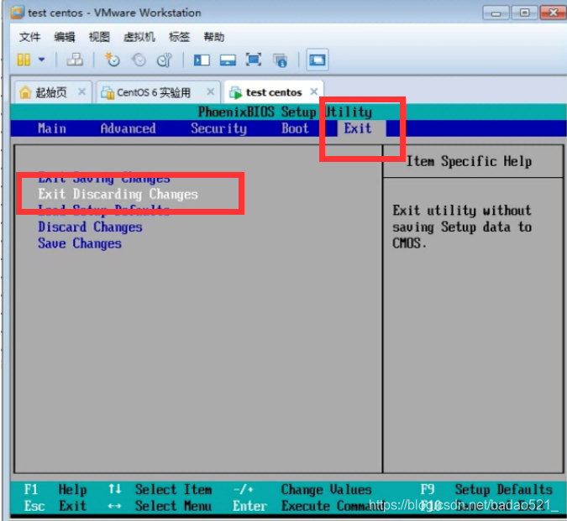Select the BIOS Security menu
Viewport: 567px width, 521px height.
coord(218,128)
